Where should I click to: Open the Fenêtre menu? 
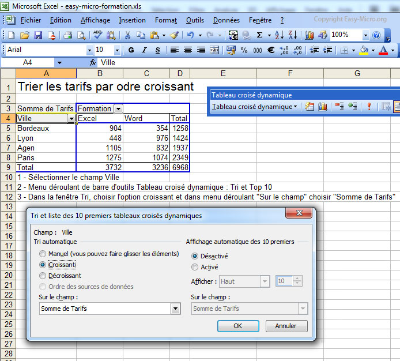pyautogui.click(x=260, y=20)
